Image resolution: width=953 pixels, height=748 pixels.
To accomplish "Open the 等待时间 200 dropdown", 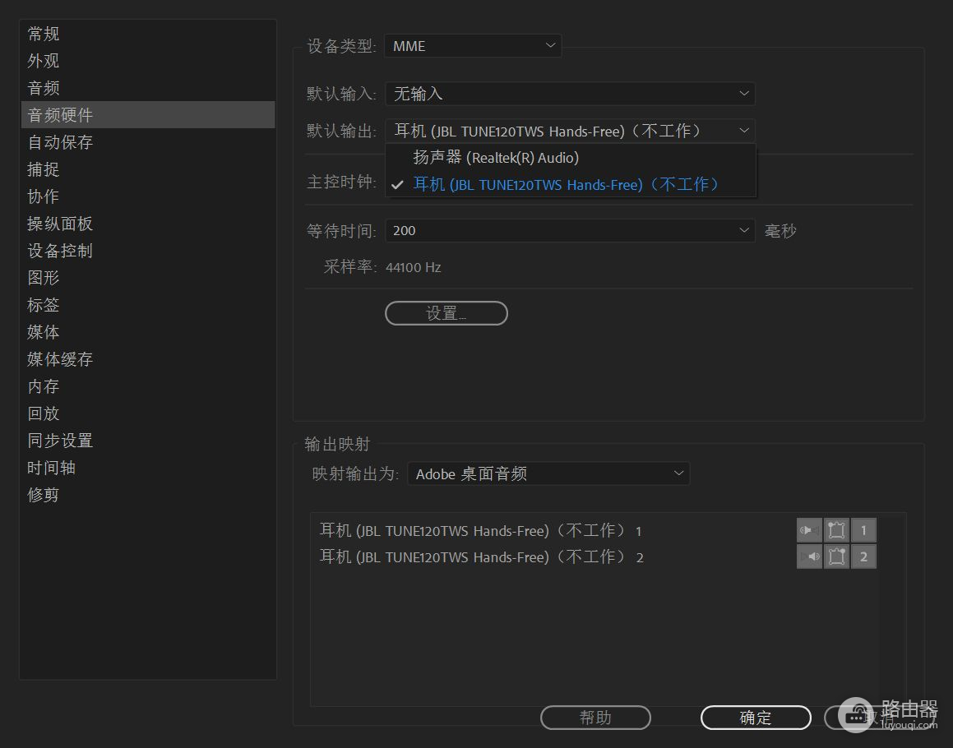I will pyautogui.click(x=570, y=230).
